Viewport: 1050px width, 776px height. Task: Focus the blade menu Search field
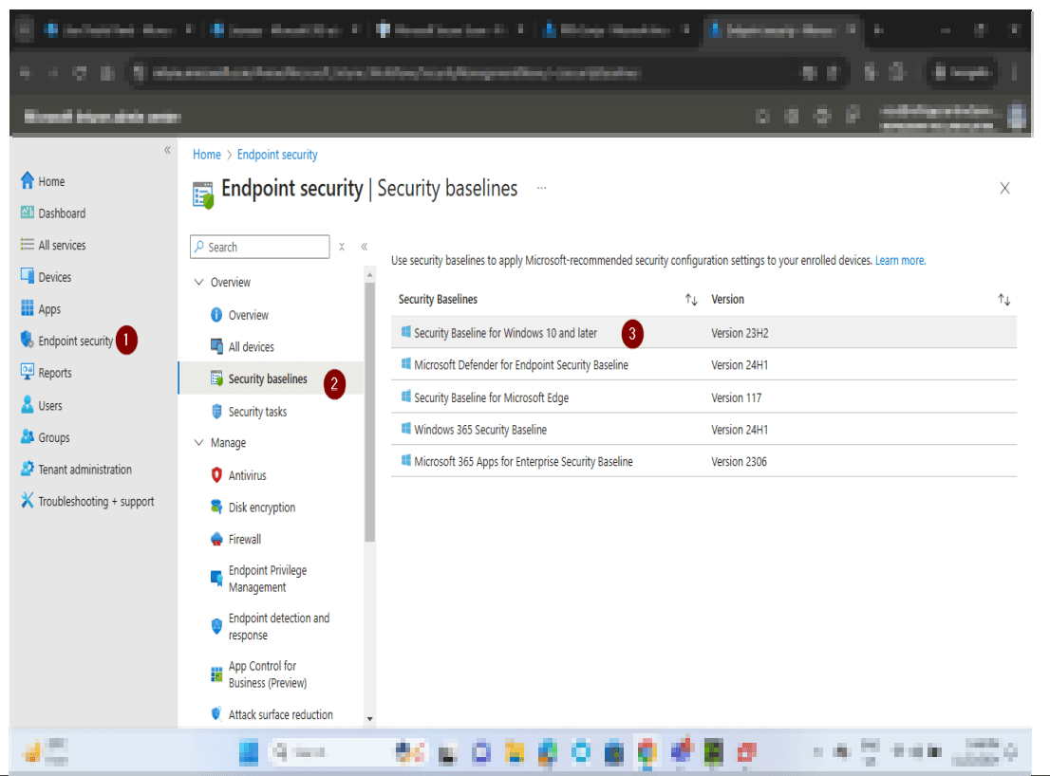pos(260,247)
